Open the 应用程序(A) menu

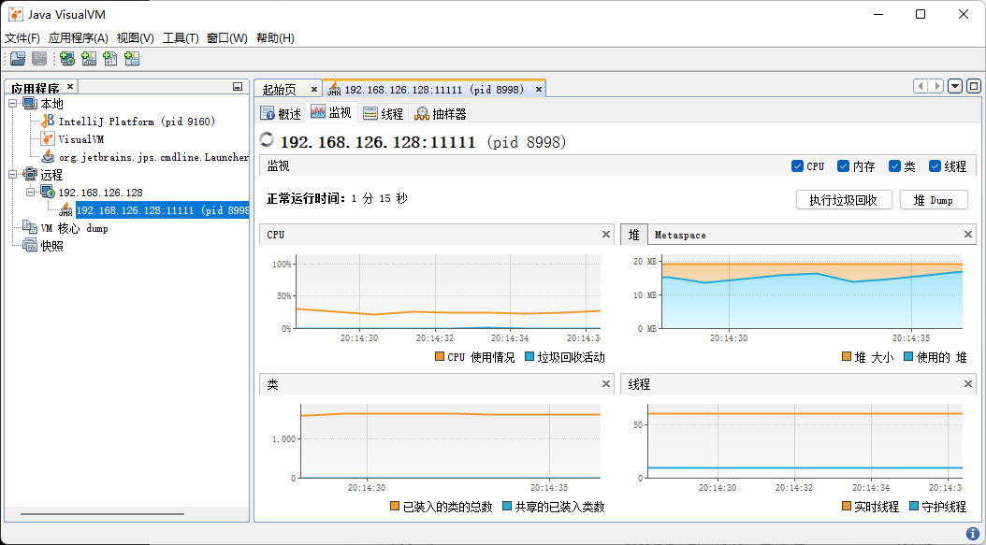79,37
